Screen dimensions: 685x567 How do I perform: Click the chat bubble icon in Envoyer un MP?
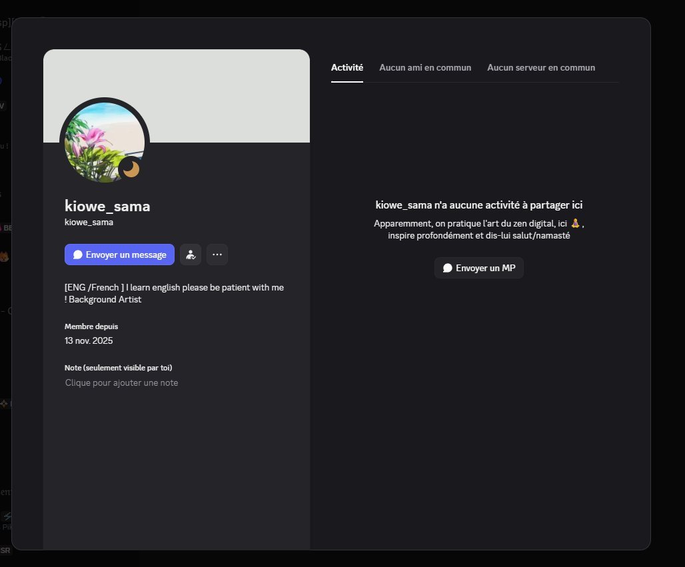(x=447, y=268)
